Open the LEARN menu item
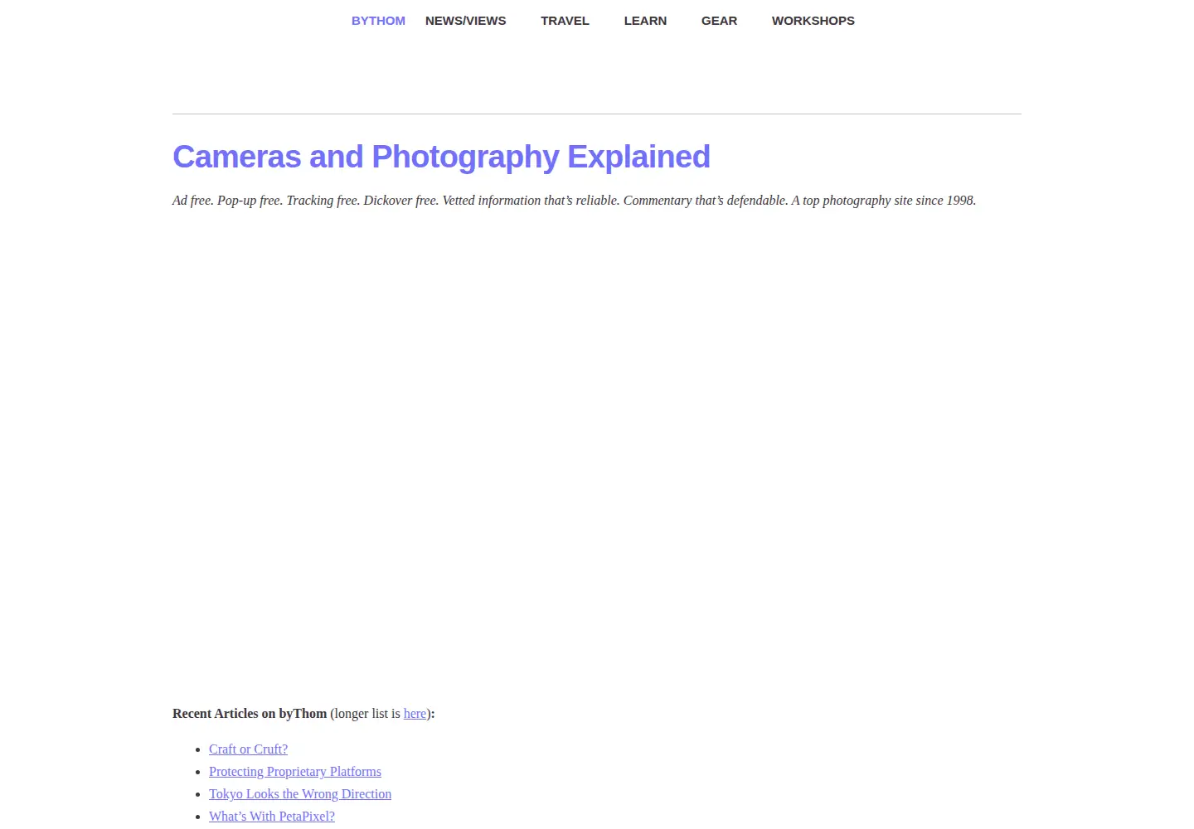The height and width of the screenshot is (829, 1194). click(x=645, y=21)
